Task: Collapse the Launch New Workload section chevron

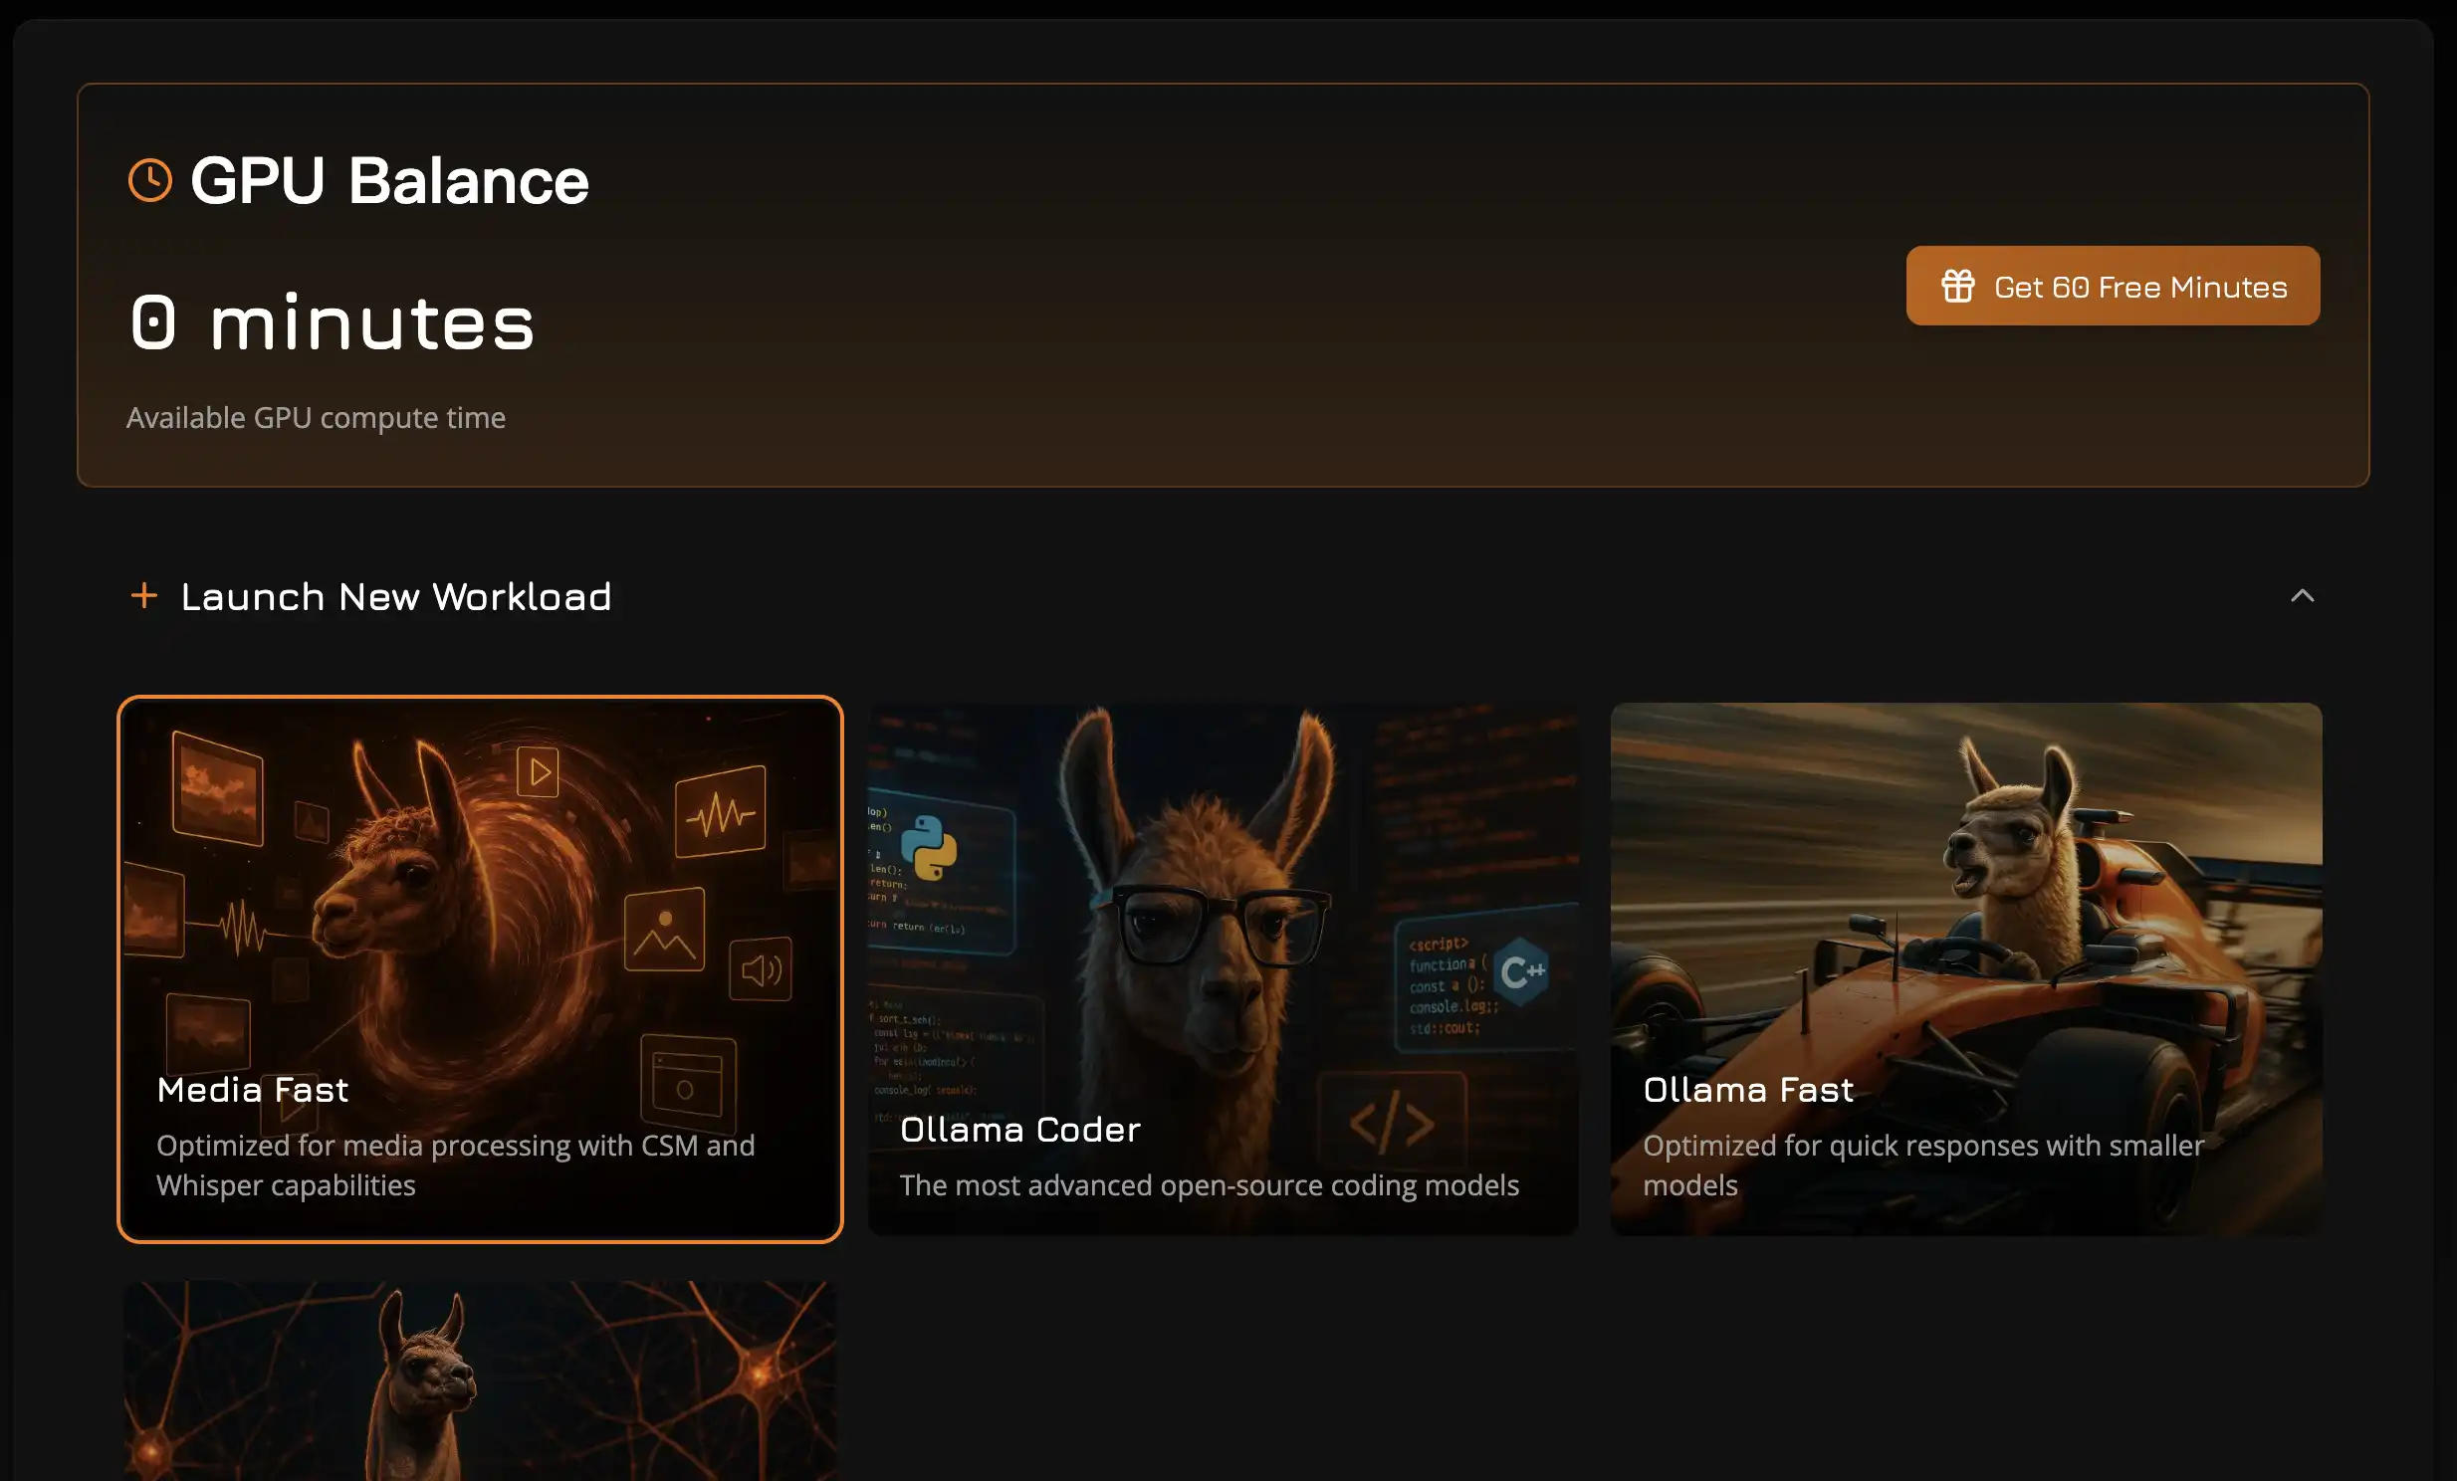Action: [2302, 596]
